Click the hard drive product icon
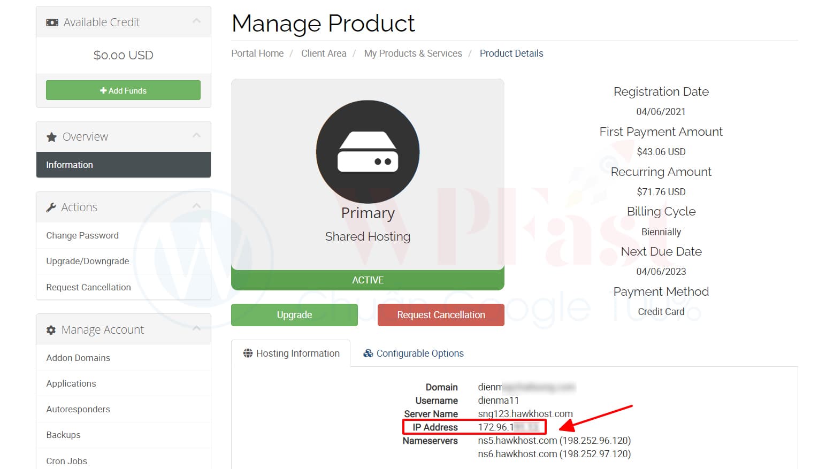834x469 pixels. pyautogui.click(x=368, y=152)
